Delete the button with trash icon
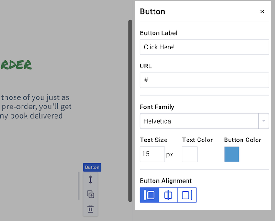The width and height of the screenshot is (275, 221). tap(90, 209)
